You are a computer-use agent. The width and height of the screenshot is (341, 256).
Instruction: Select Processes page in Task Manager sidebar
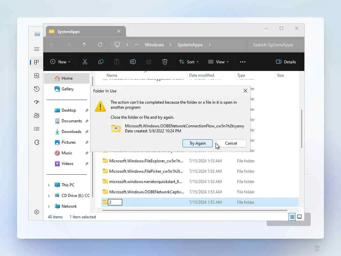pos(37,62)
